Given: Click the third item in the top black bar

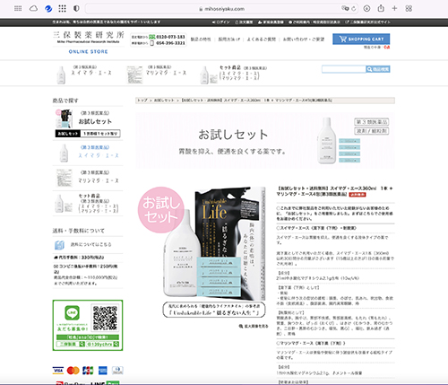Looking at the screenshot, I should (271, 22).
